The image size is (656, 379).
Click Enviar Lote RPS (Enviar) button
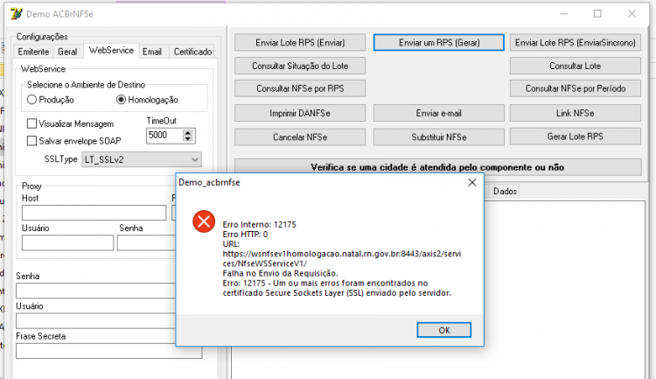coord(300,42)
